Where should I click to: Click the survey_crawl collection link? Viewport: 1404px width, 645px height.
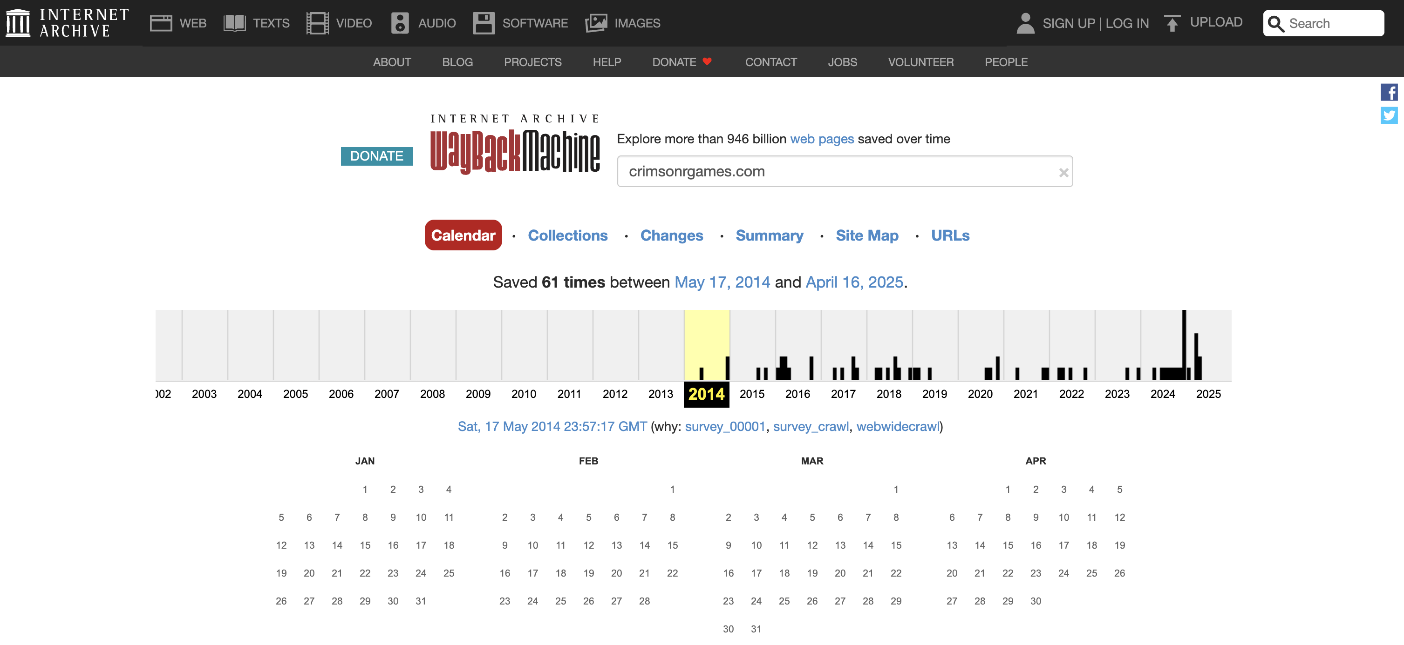pyautogui.click(x=811, y=426)
